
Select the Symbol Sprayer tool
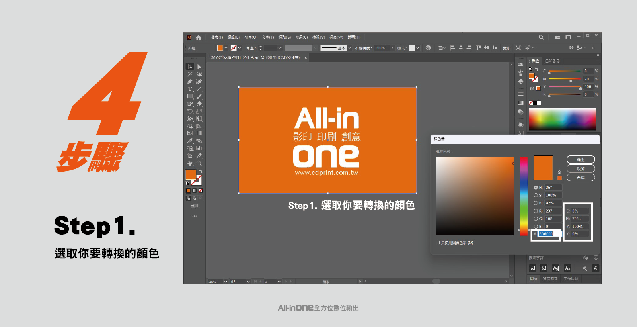(190, 148)
